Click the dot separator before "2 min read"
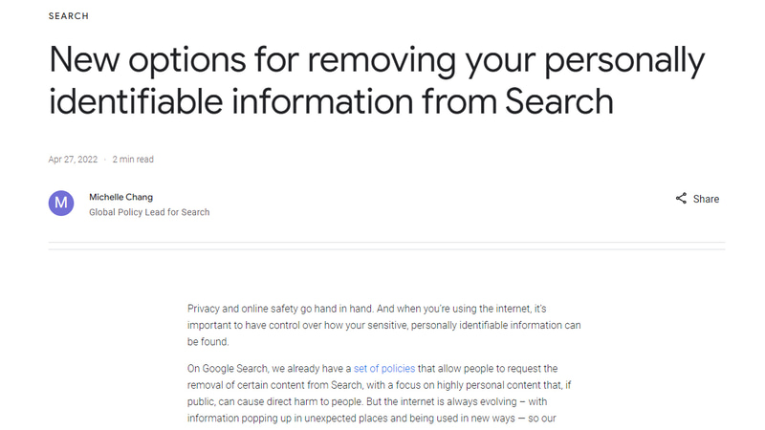 tap(105, 160)
